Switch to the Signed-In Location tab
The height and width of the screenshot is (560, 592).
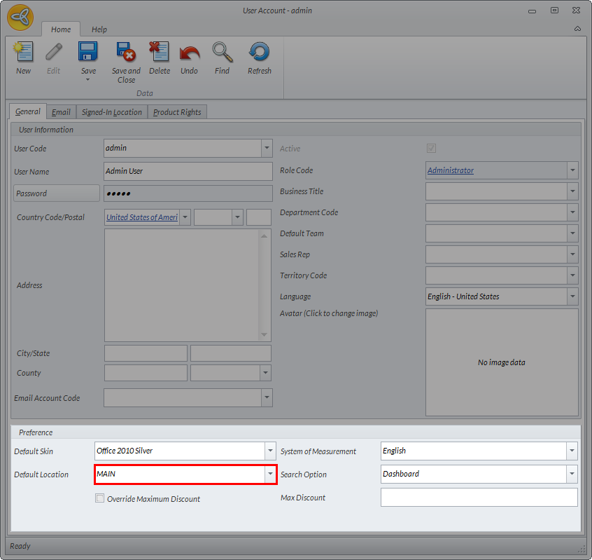pyautogui.click(x=112, y=112)
